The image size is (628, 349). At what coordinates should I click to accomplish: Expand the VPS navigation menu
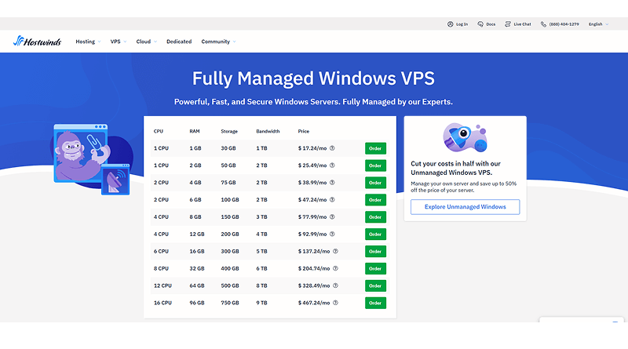point(118,42)
